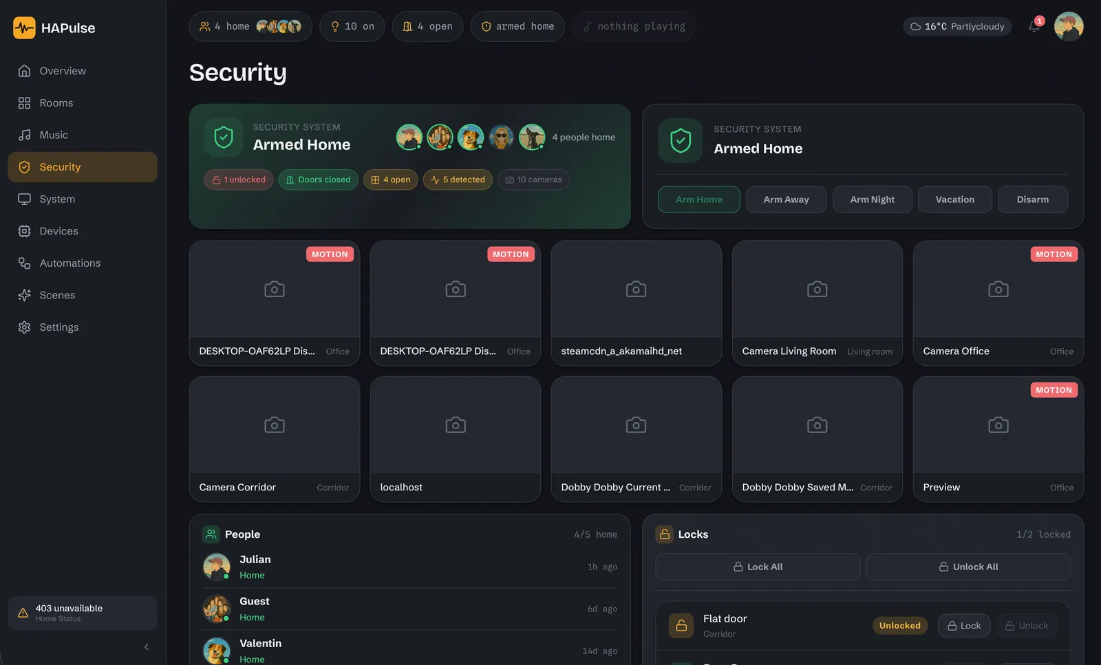
Task: Open the Preview camera card
Action: (998, 439)
